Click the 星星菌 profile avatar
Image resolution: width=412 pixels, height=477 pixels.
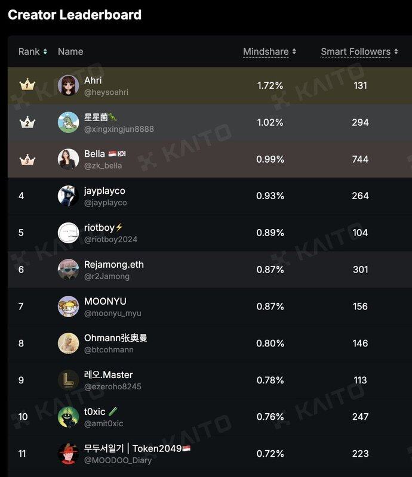68,122
